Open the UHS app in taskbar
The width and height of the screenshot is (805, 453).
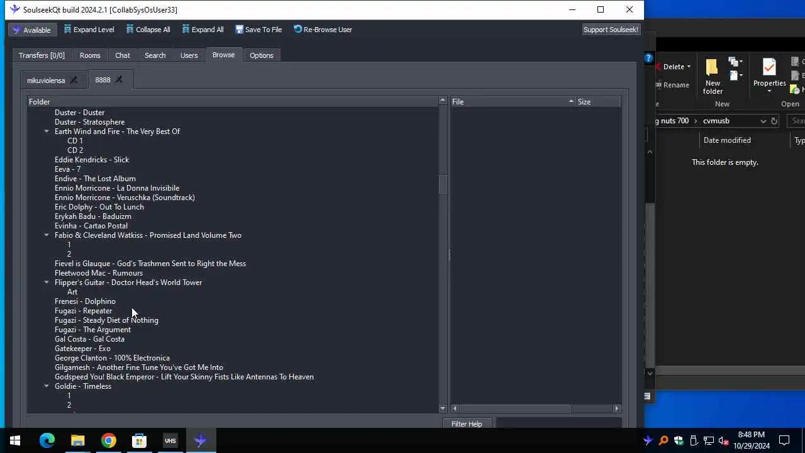coord(170,440)
